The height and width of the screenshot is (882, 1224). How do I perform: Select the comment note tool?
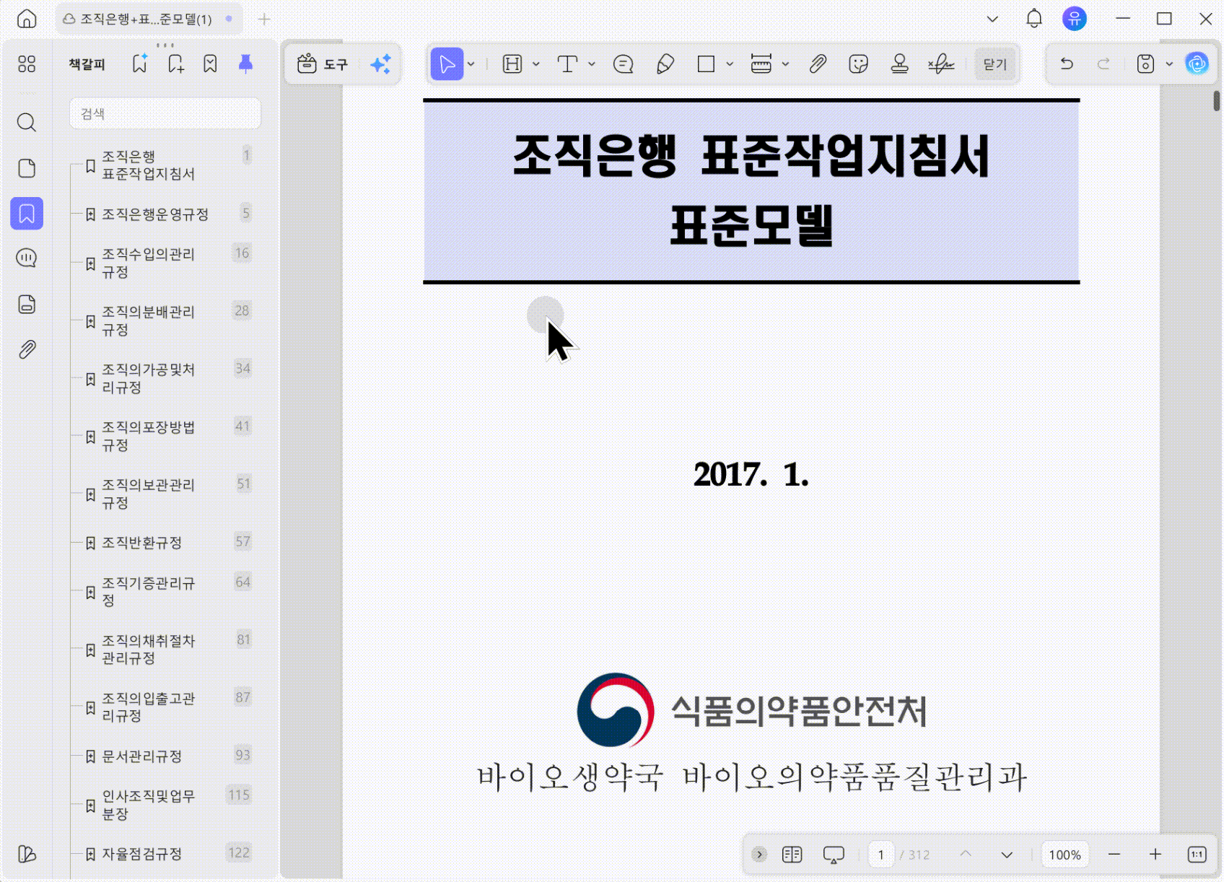point(623,64)
